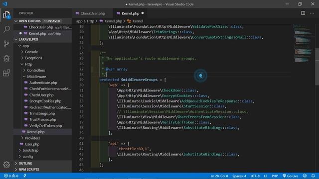This screenshot has height=179, width=319.
Task: Expand the NPM Scripts section
Action: 16,170
